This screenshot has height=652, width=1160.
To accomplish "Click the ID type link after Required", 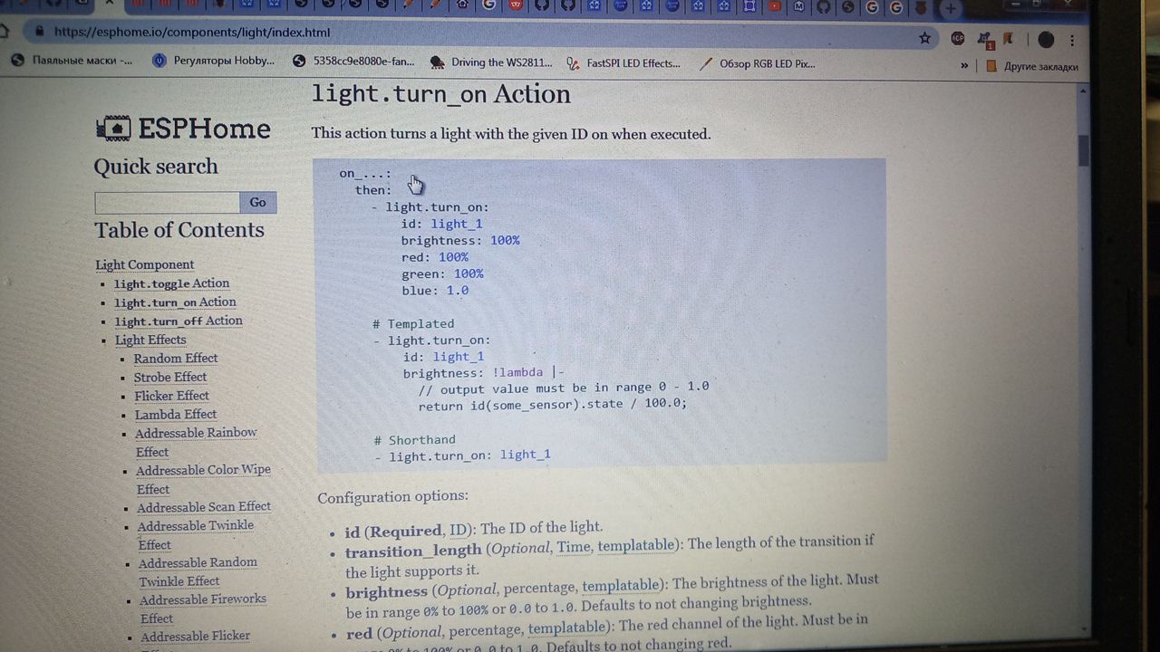I will 459,528.
